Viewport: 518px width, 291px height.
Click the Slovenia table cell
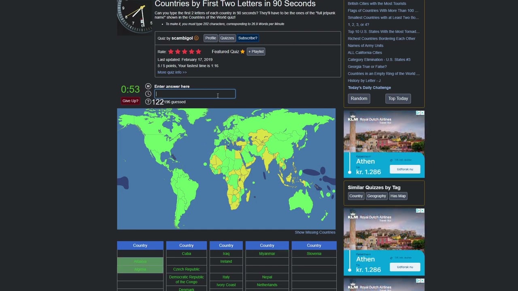314,254
